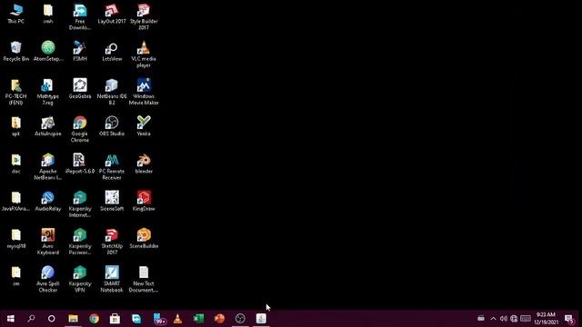This screenshot has width=582, height=327.
Task: Open Excel from the taskbar
Action: click(198, 319)
